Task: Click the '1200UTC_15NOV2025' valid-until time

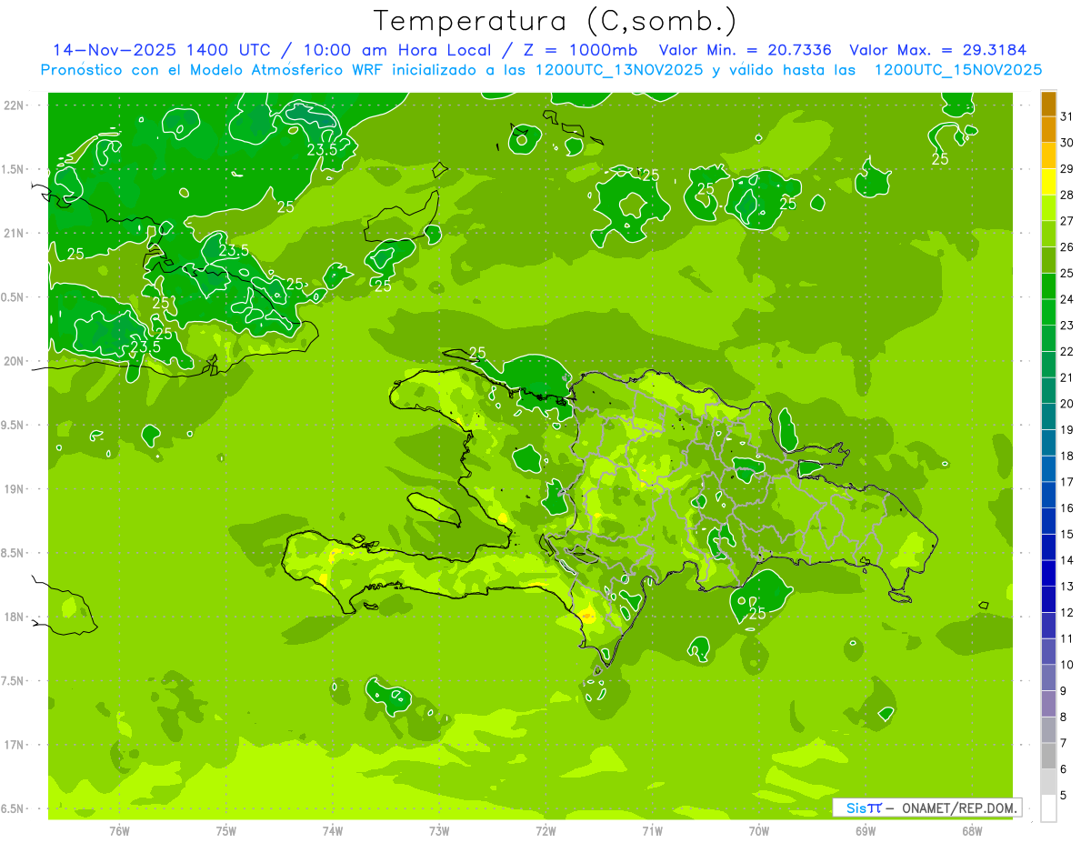Action: pyautogui.click(x=958, y=70)
